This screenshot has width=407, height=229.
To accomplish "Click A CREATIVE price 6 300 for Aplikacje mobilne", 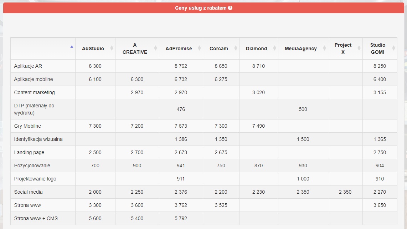I will (x=137, y=79).
